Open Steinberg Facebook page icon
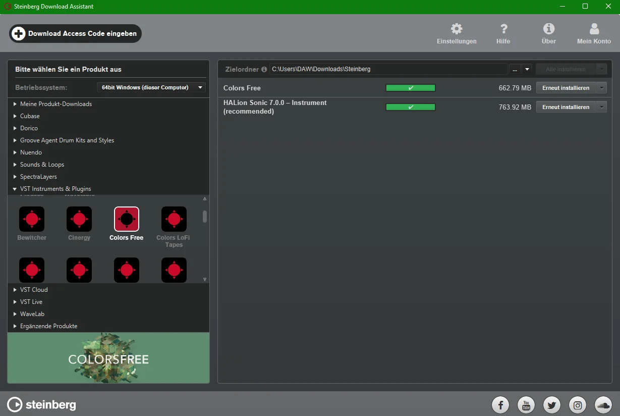 [501, 405]
